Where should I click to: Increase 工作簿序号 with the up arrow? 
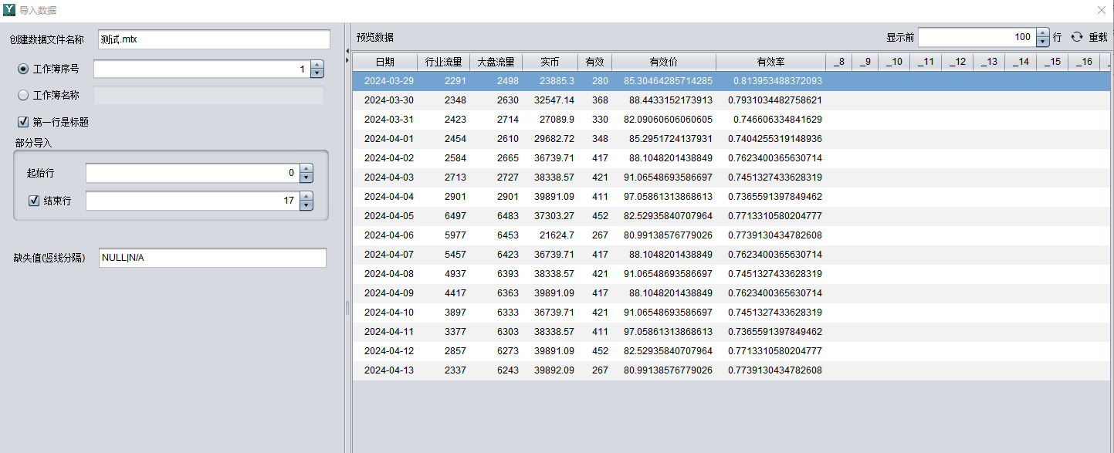click(317, 65)
